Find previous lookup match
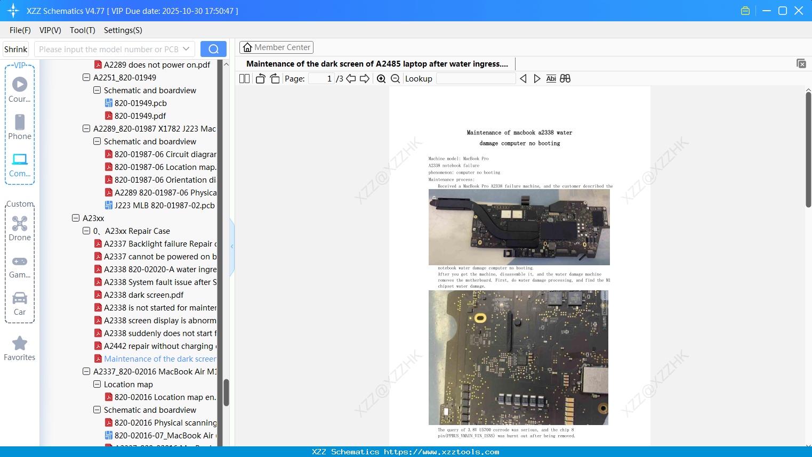Viewport: 812px width, 457px height. pos(524,79)
